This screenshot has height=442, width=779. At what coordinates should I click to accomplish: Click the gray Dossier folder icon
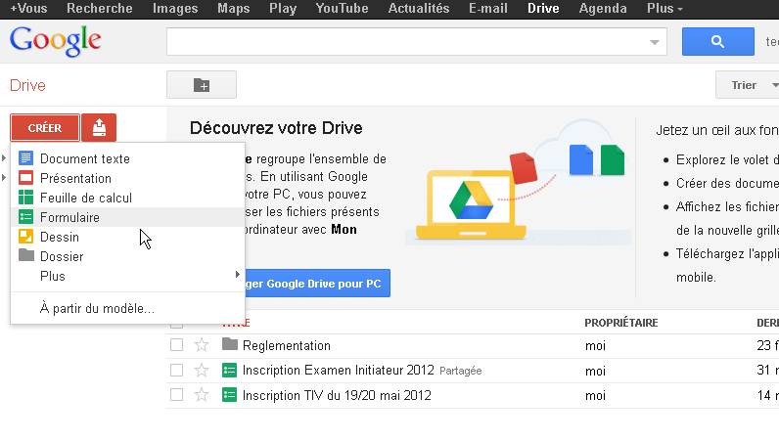pos(25,256)
